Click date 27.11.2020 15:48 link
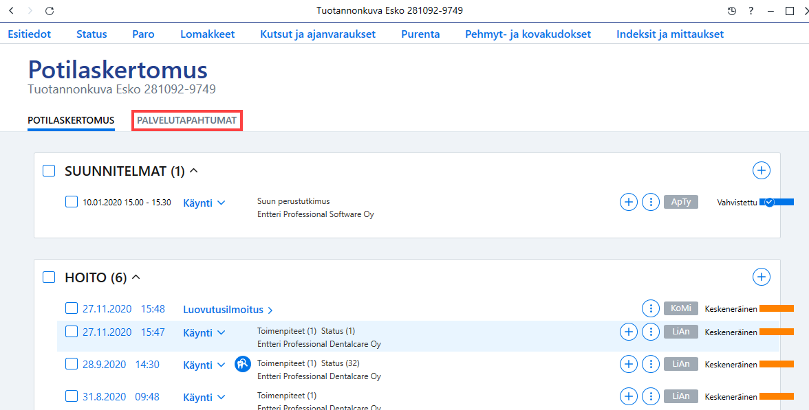The width and height of the screenshot is (809, 410). click(x=124, y=308)
